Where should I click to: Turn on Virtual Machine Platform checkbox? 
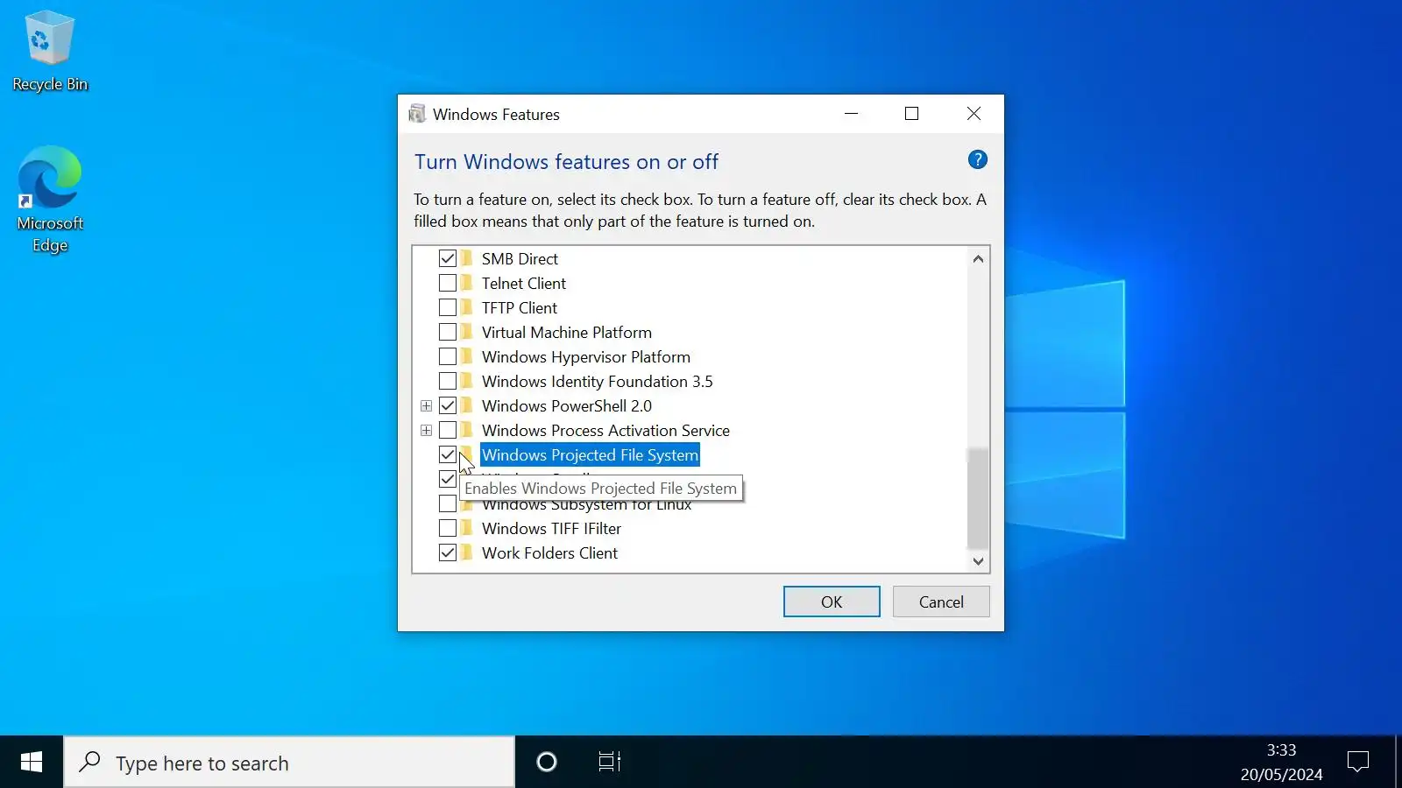pyautogui.click(x=448, y=332)
